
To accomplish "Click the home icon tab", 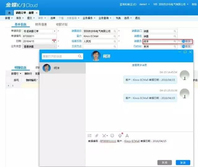I will pos(9,13).
